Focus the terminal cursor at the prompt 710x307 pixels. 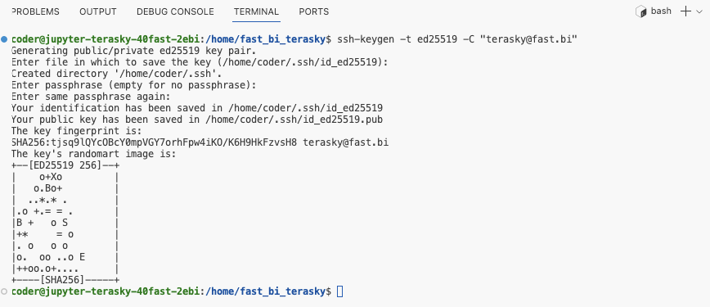340,291
